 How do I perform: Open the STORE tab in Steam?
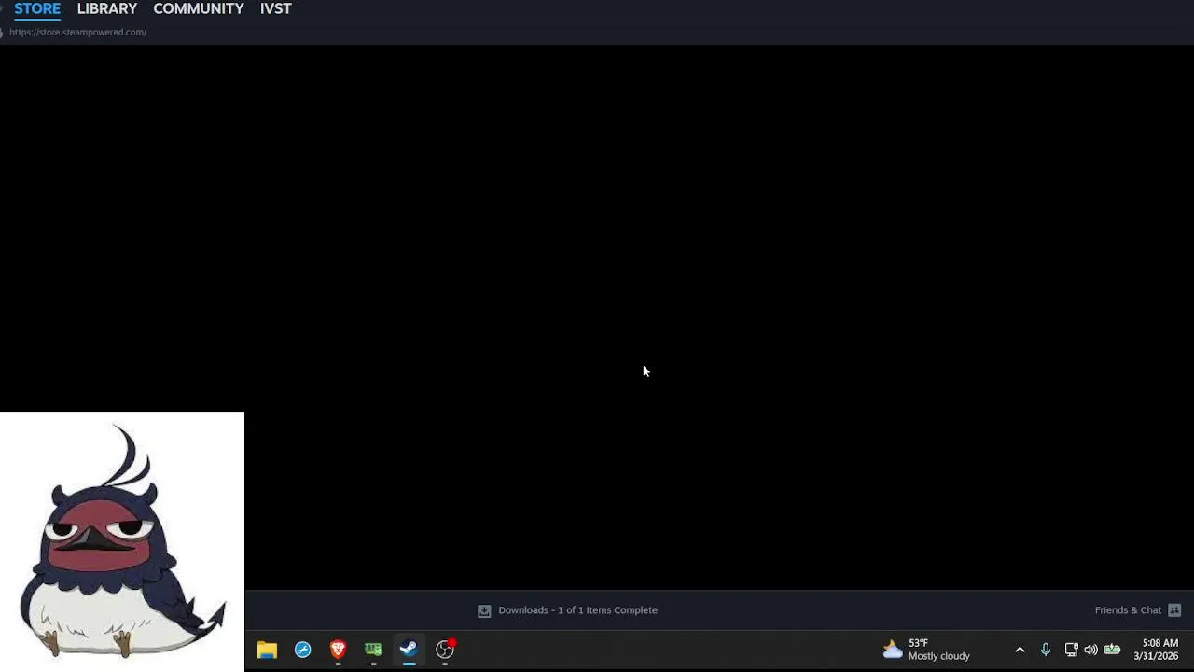click(37, 8)
